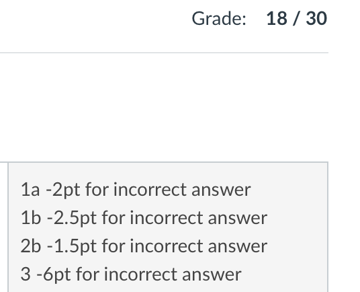Click the horizontal divider below the grade

tap(164, 53)
